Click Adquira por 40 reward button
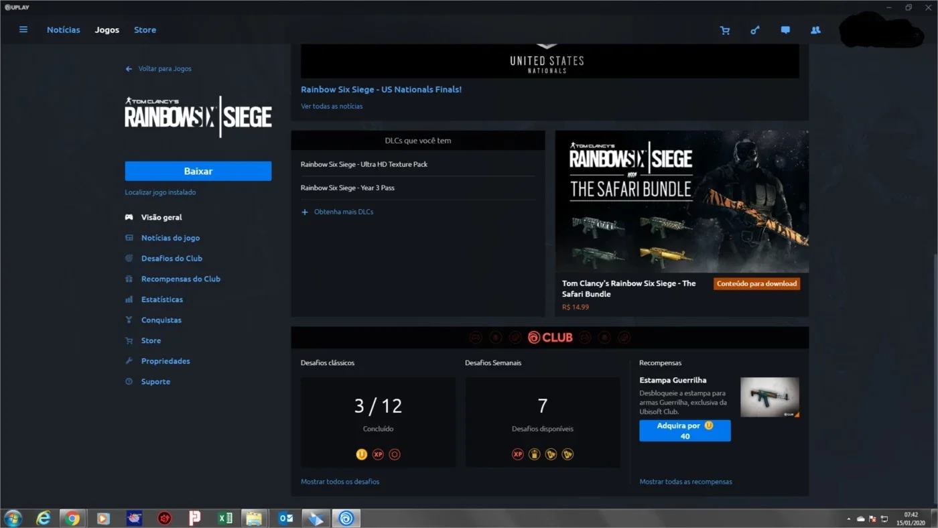The image size is (938, 528). coord(685,431)
